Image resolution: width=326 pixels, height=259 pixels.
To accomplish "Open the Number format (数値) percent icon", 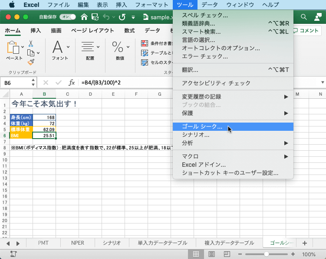I will (118, 47).
